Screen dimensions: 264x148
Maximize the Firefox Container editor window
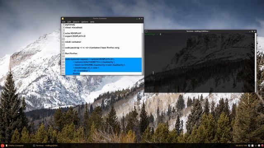(x=139, y=18)
